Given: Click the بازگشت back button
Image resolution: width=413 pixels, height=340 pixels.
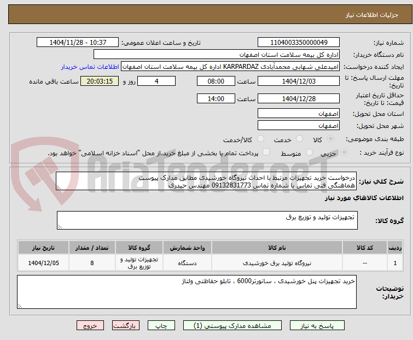Looking at the screenshot, I should (126, 326).
